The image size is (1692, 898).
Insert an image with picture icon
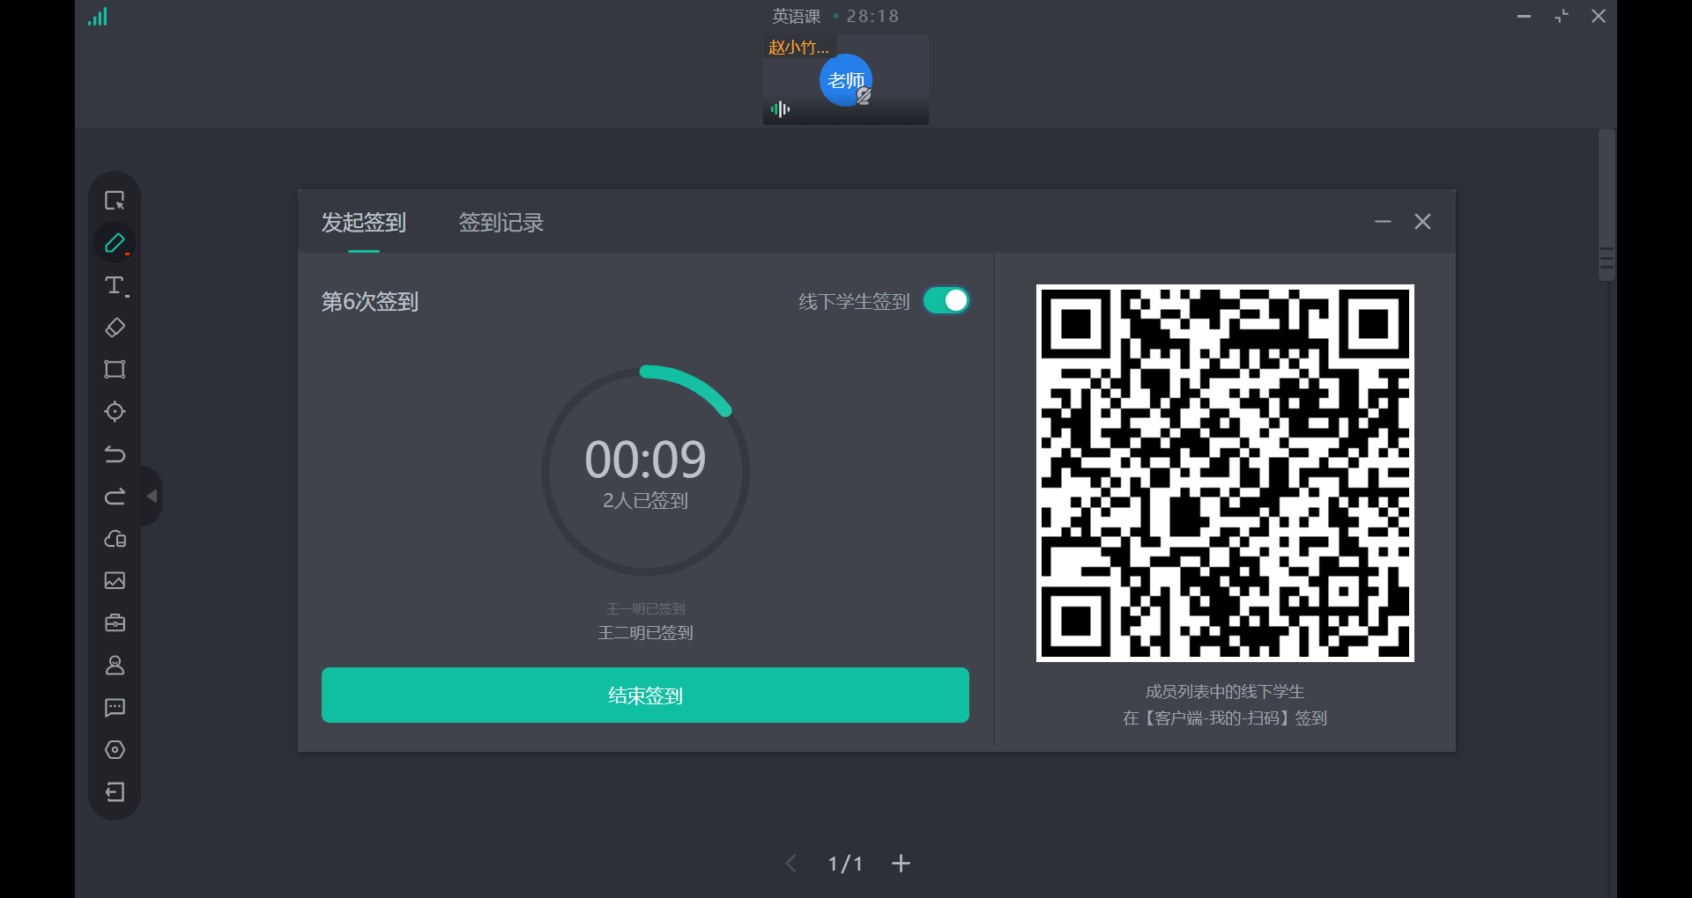(115, 581)
